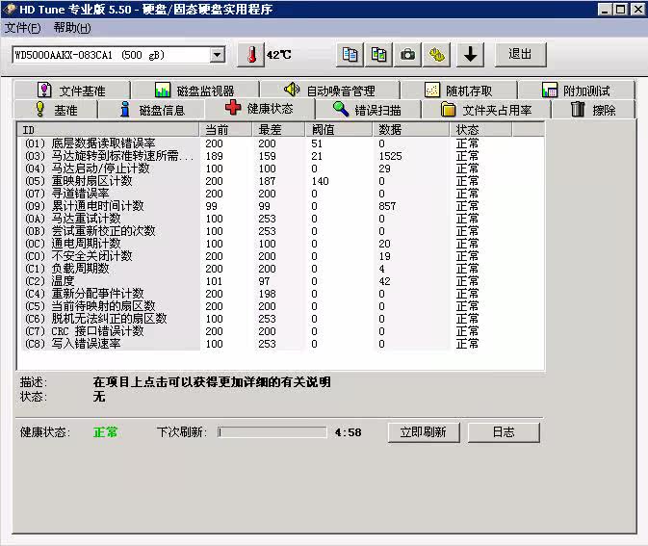
Task: Select row (09) 累计通电时间计数
Action: tap(281, 206)
